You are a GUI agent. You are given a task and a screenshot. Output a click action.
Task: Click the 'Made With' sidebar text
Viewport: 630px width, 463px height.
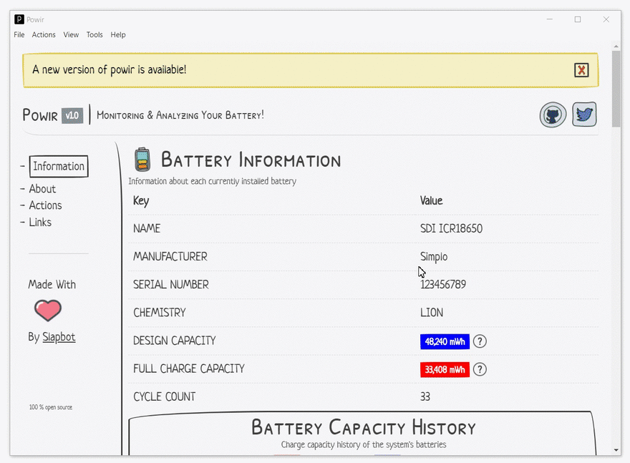tap(52, 285)
